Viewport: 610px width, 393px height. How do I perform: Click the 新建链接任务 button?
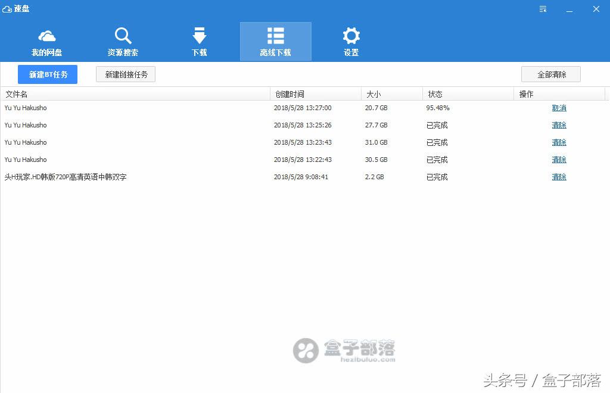coord(125,74)
